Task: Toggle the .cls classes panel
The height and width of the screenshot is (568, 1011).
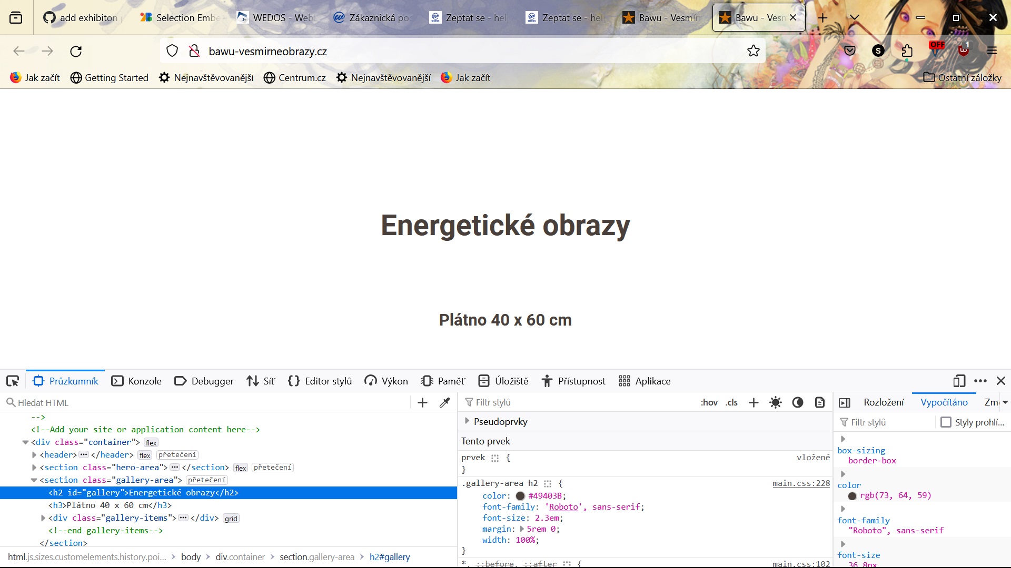Action: (x=731, y=402)
